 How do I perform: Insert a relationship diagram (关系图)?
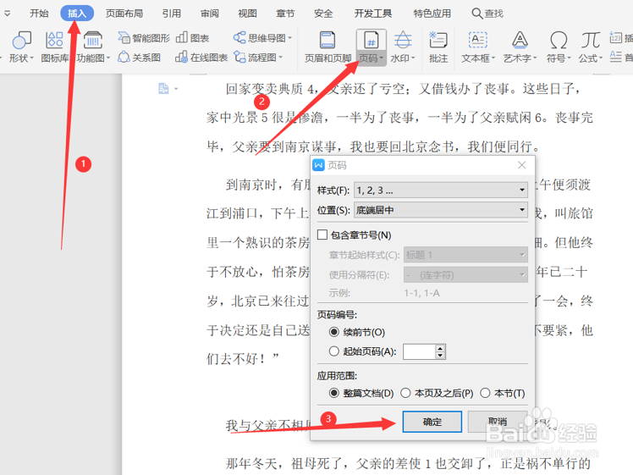pos(139,58)
